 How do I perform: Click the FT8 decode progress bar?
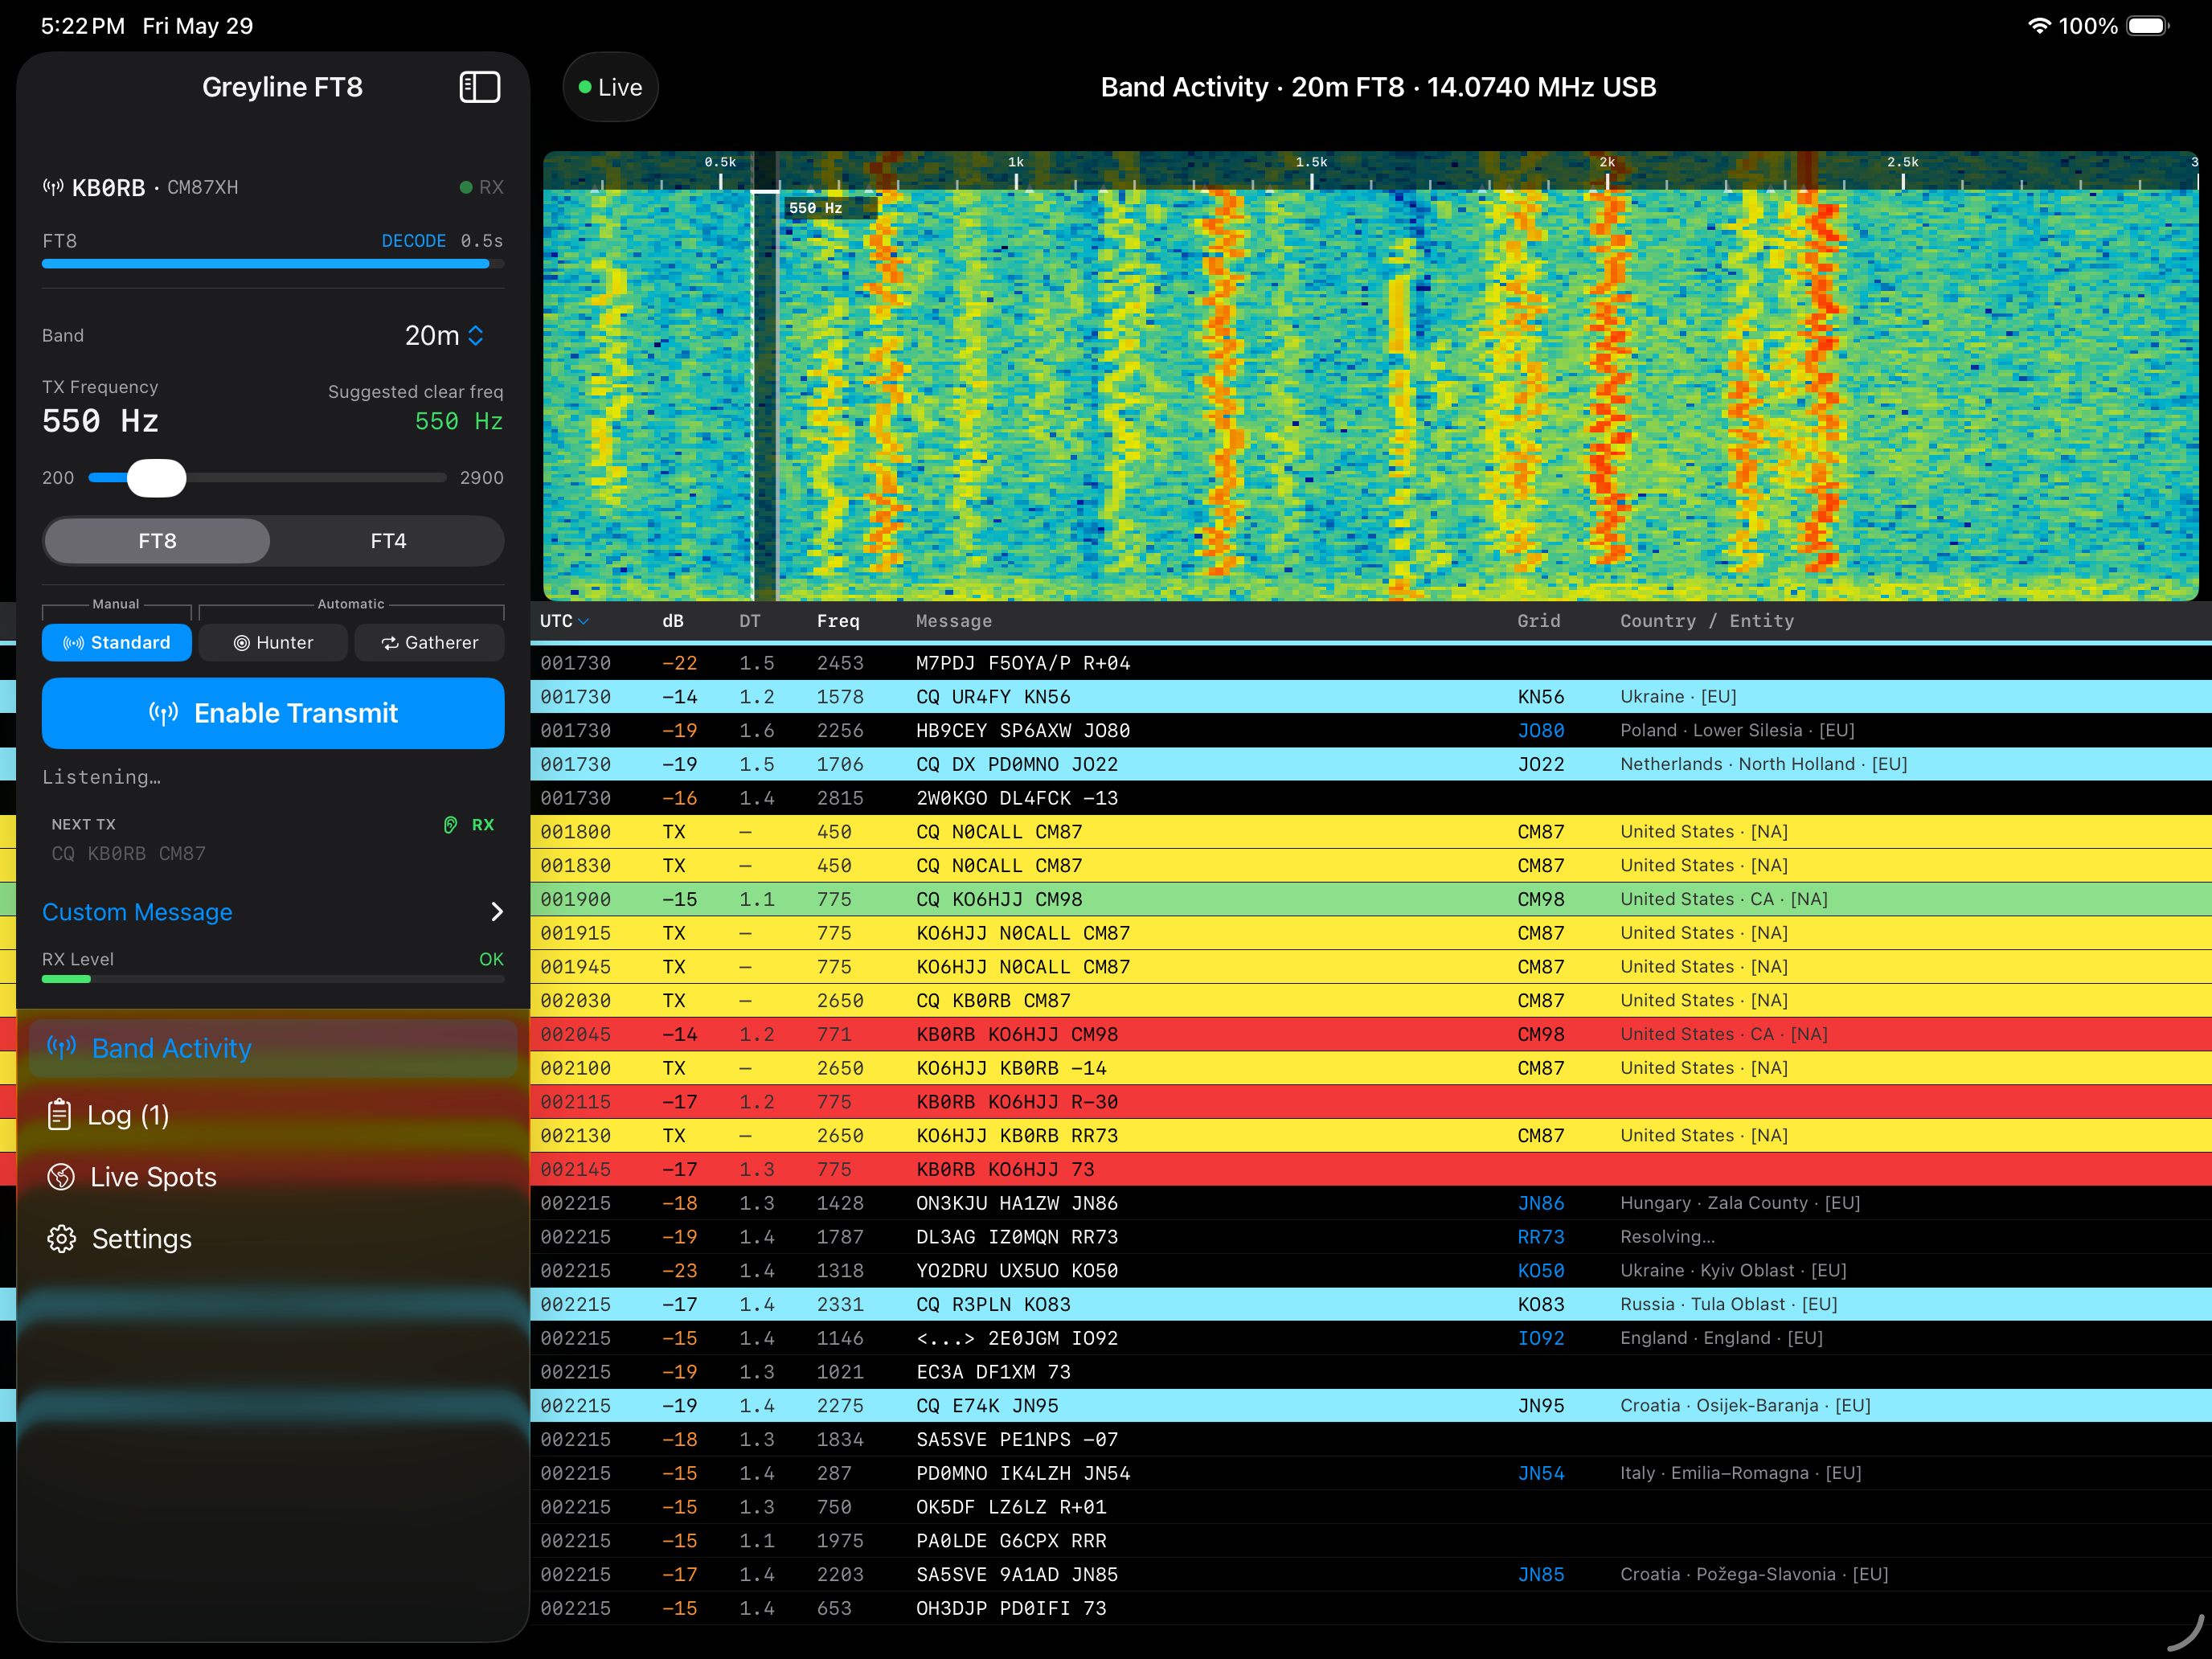[x=273, y=264]
